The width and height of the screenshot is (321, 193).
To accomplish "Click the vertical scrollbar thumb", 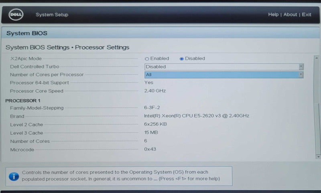I will 318,129.
